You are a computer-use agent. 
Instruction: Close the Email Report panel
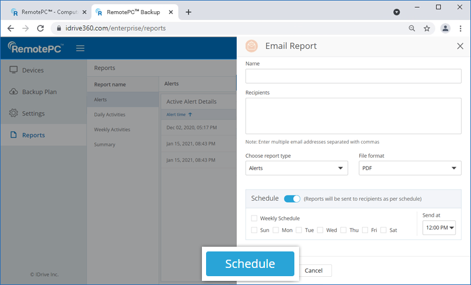pyautogui.click(x=460, y=46)
